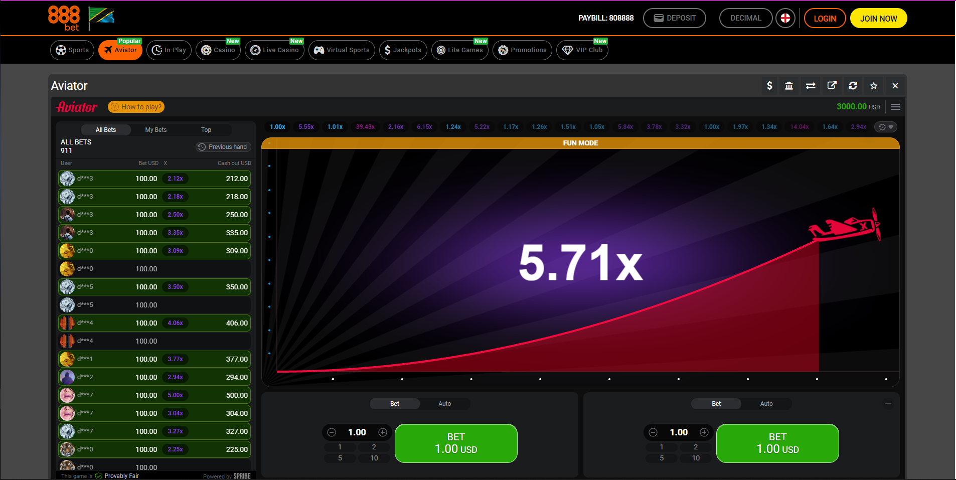Click the swap arrows icon

(811, 86)
